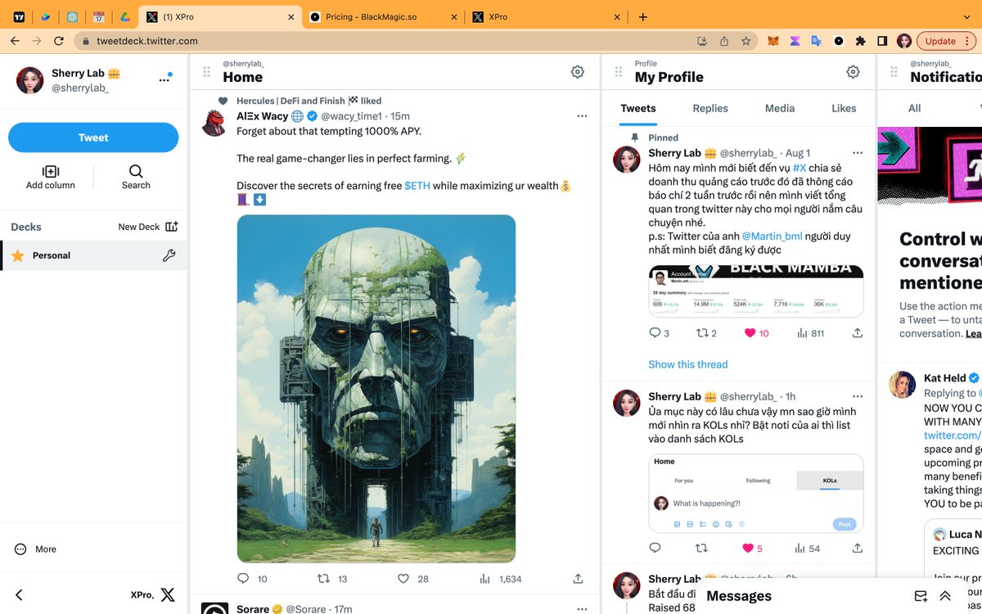Open tab search dropdown arrow
Screen dimensions: 982x614
[x=966, y=16]
